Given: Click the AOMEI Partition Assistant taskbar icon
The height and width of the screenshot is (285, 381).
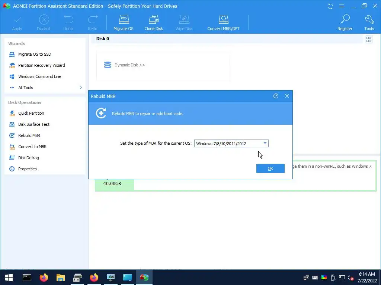Looking at the screenshot, I should pyautogui.click(x=144, y=278).
